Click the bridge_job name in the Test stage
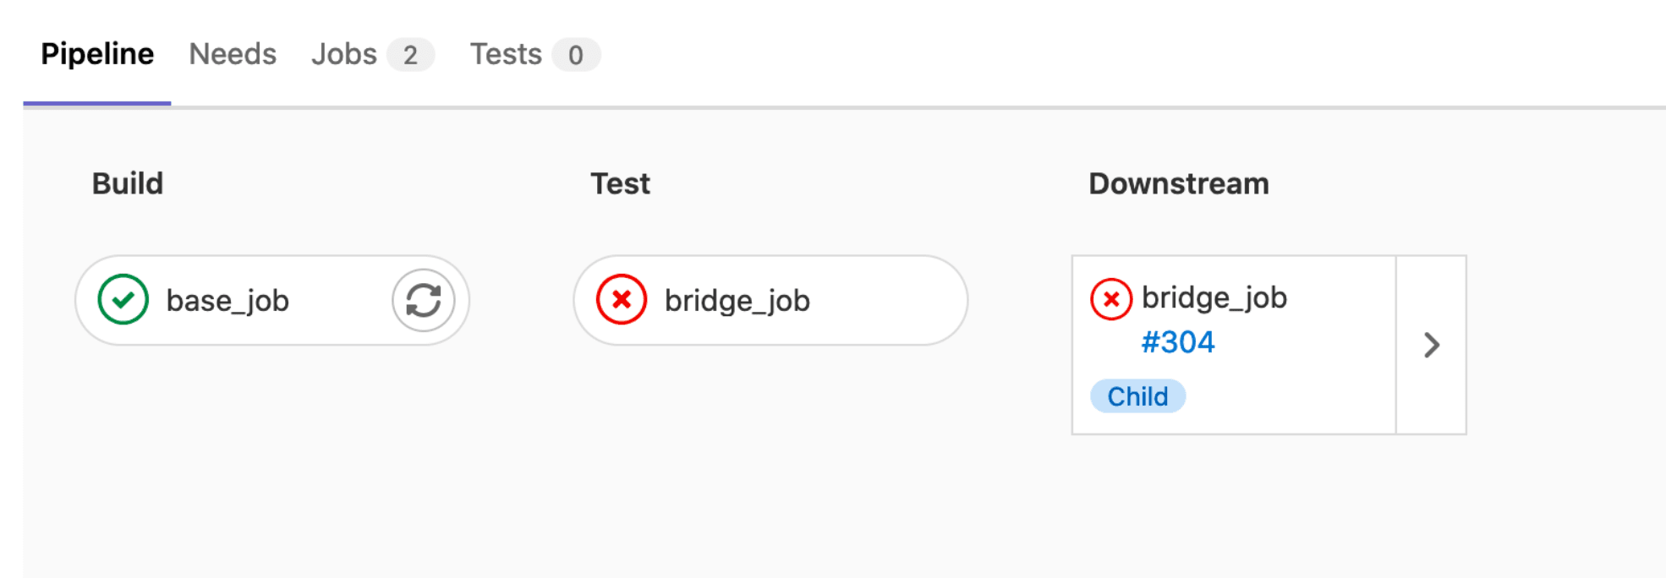This screenshot has width=1666, height=578. coord(737,300)
